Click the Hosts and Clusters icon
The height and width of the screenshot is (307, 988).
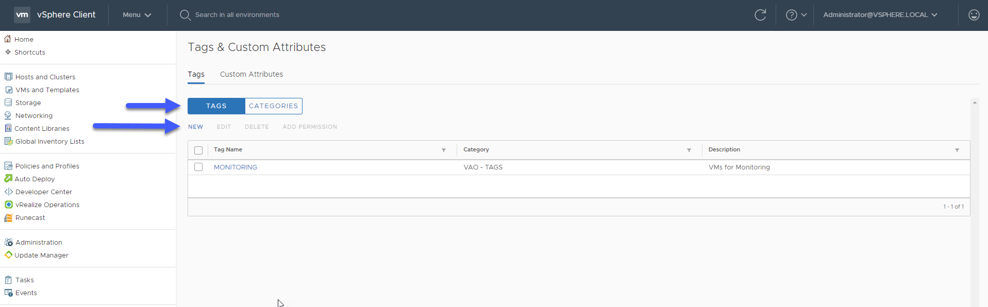click(x=8, y=77)
